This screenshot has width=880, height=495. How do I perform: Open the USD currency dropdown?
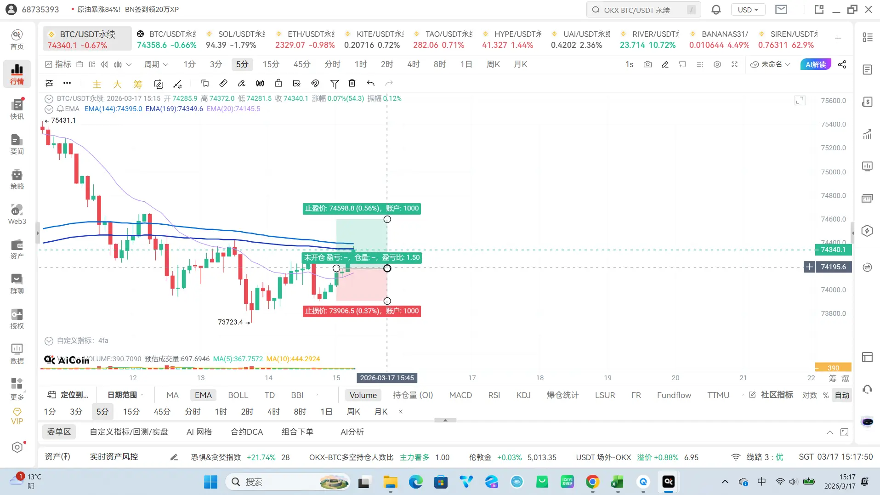point(748,10)
